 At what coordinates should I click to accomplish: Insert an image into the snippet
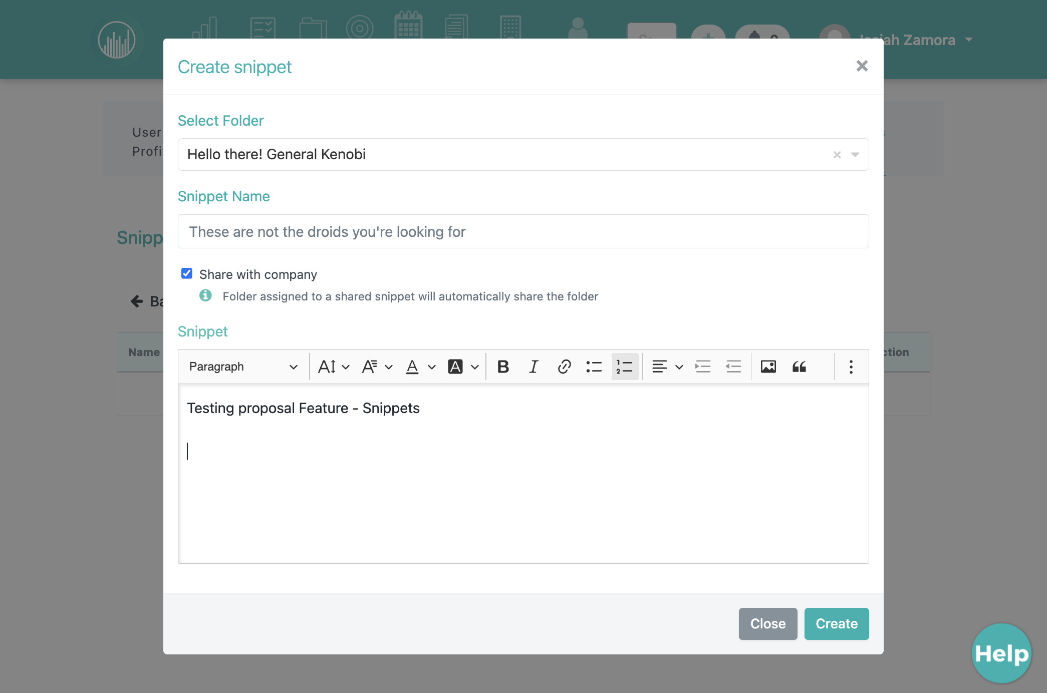click(x=768, y=367)
